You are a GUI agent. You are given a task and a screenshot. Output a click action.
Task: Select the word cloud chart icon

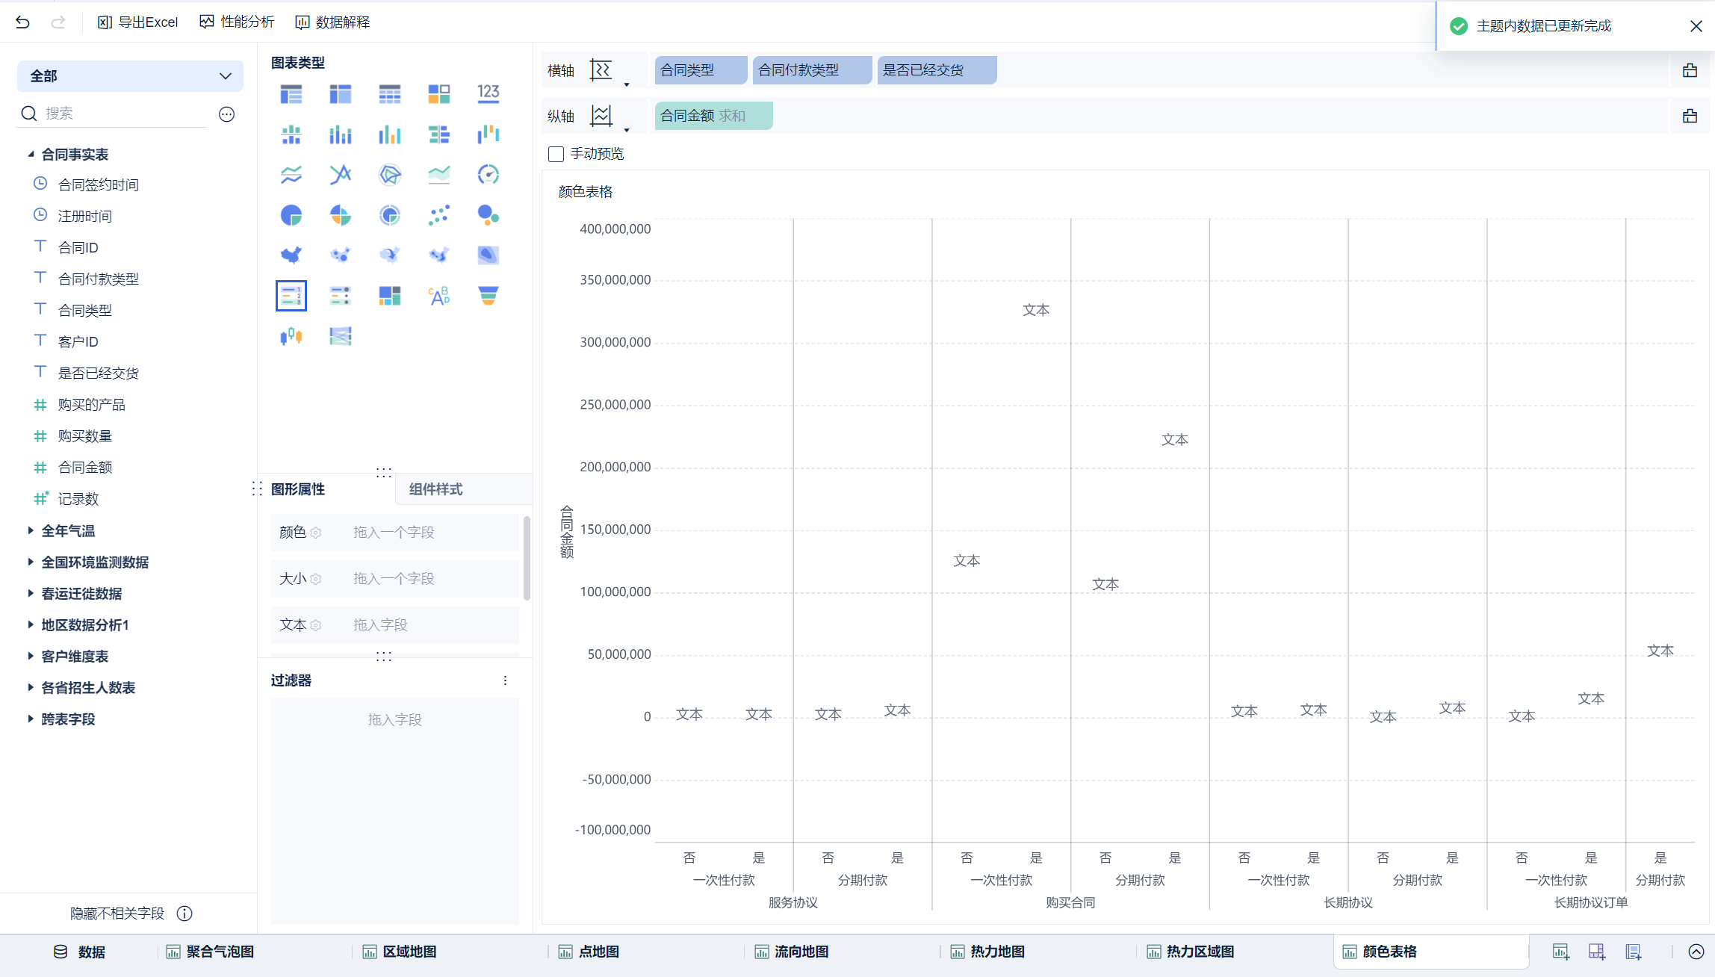(438, 296)
